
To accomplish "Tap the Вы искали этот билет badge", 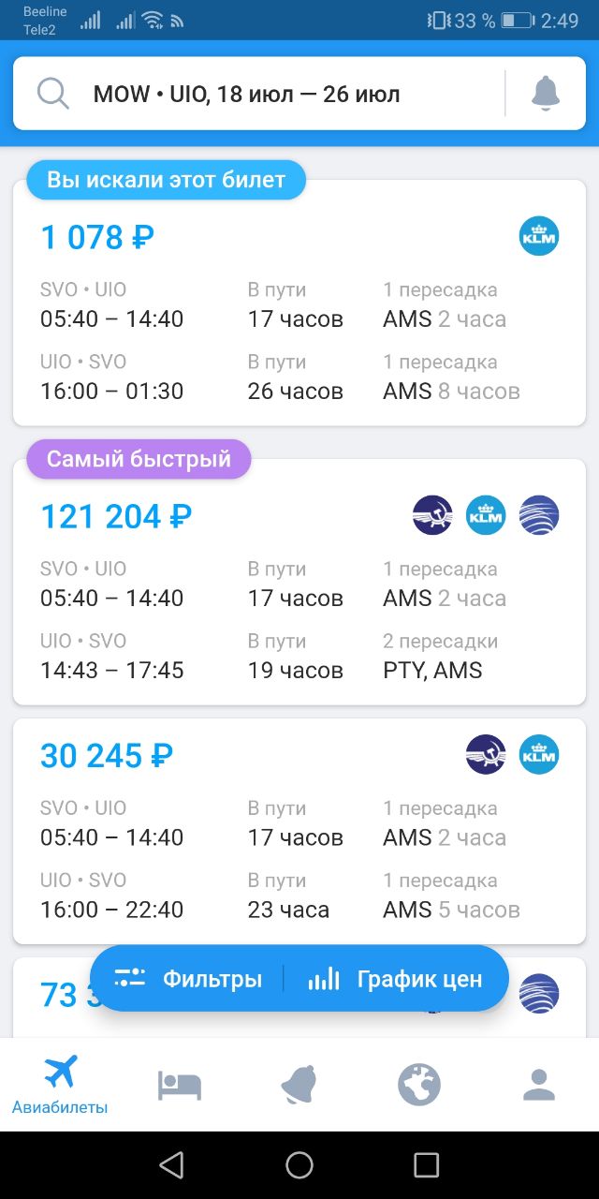I will click(x=167, y=180).
